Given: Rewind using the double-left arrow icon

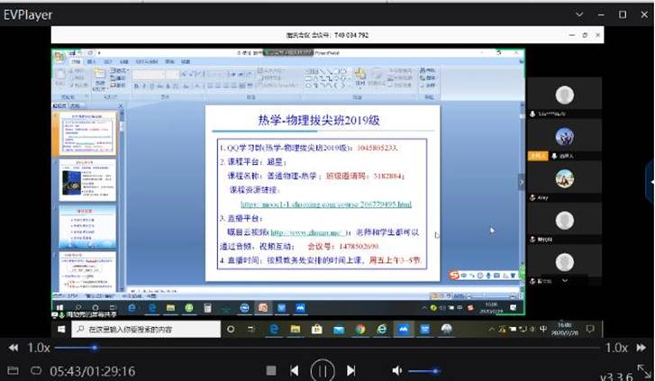Looking at the screenshot, I should pos(14,348).
